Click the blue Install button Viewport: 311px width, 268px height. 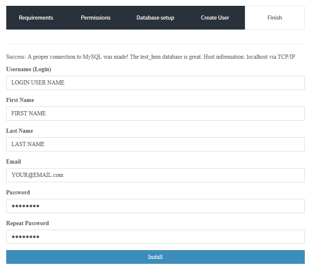(155, 257)
